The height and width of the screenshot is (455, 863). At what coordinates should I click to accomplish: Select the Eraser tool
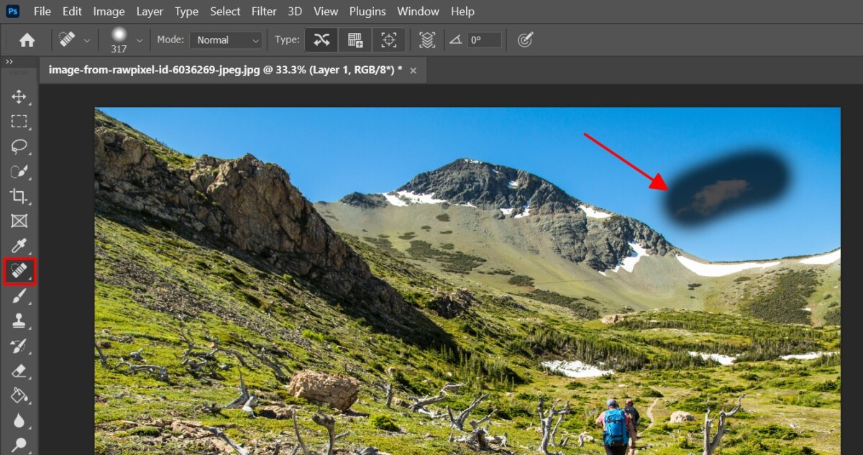coord(19,371)
